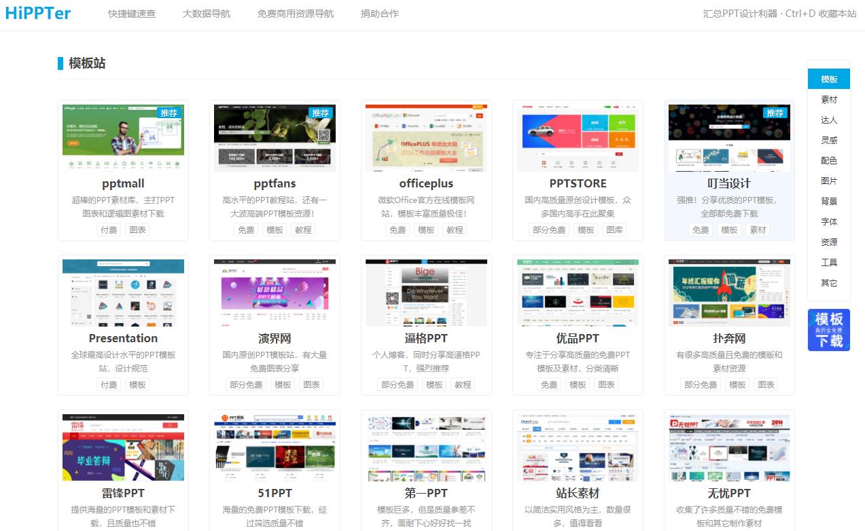Open the pptmall site thumbnail
865x531 pixels.
click(x=123, y=139)
